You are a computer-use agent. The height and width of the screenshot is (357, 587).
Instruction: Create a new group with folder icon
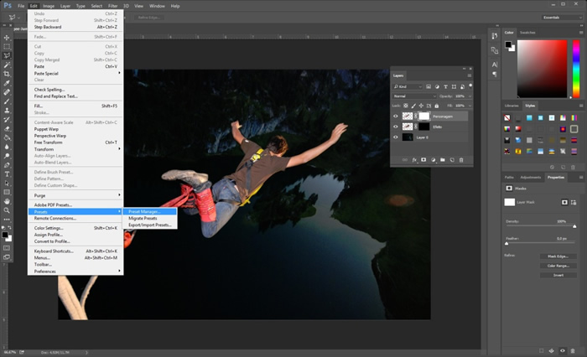click(x=443, y=159)
